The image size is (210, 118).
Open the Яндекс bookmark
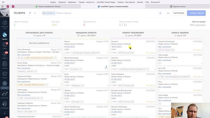[53, 2]
